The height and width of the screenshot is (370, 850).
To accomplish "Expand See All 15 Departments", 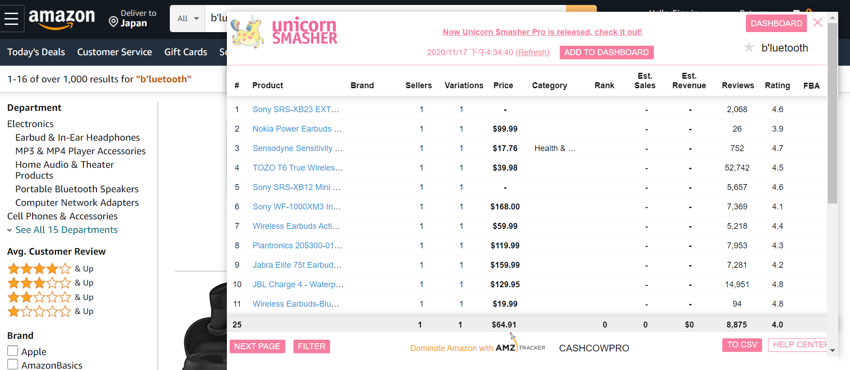I will coord(66,230).
